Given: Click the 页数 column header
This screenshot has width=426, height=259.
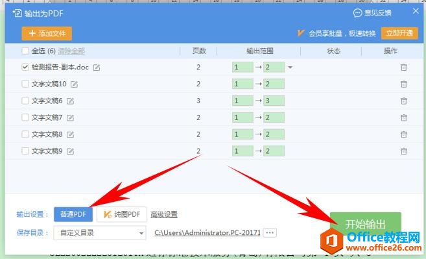Looking at the screenshot, I should point(199,51).
